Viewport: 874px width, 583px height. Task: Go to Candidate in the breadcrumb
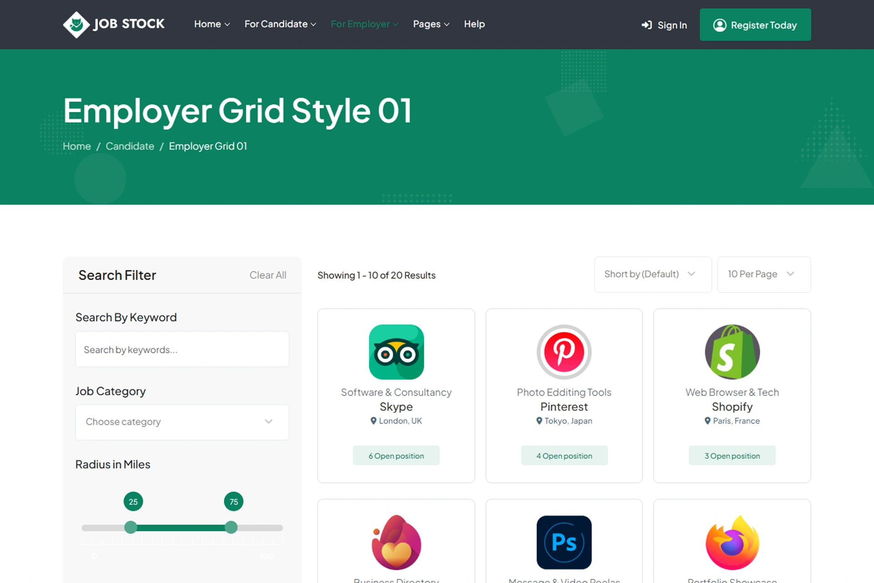(130, 146)
